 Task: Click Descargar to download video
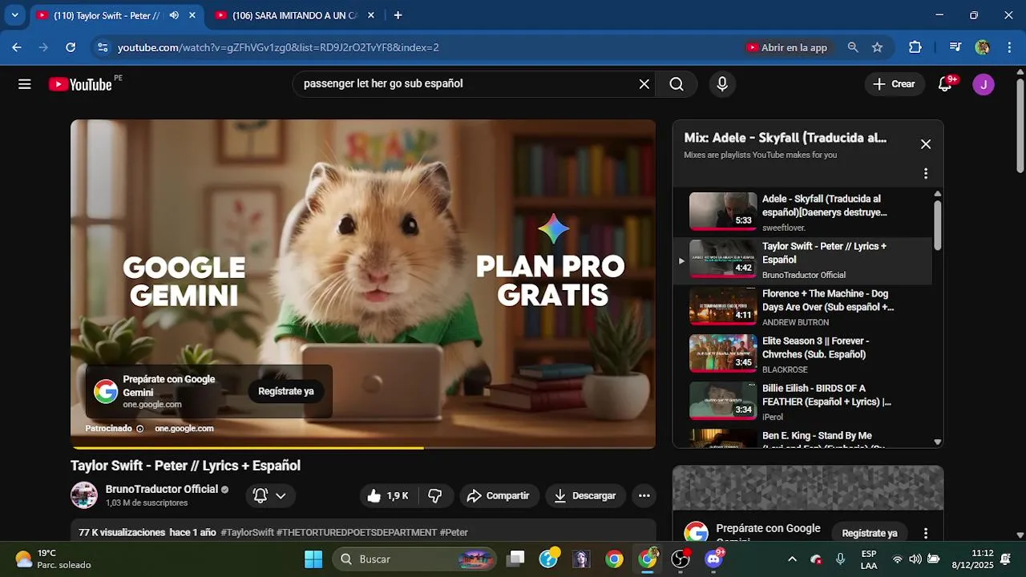click(x=586, y=496)
